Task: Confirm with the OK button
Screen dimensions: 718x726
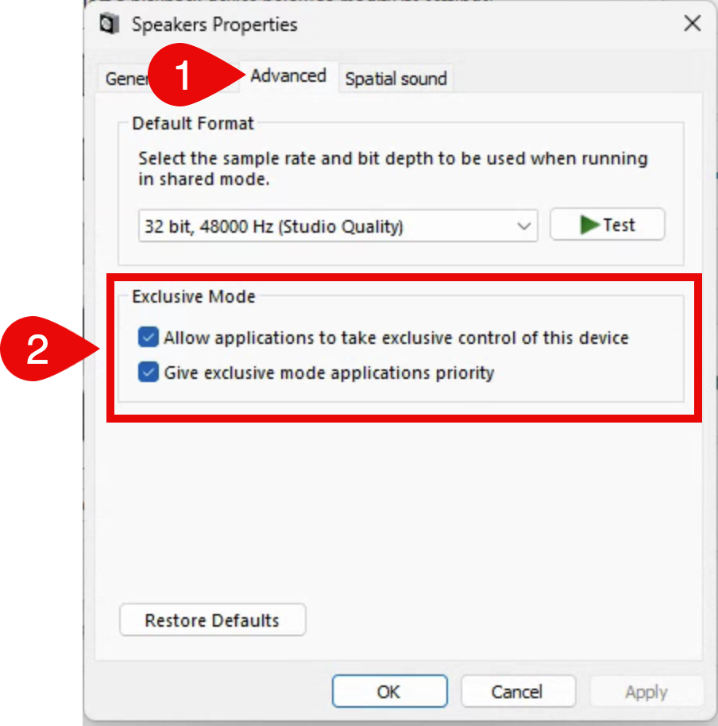Action: (389, 692)
